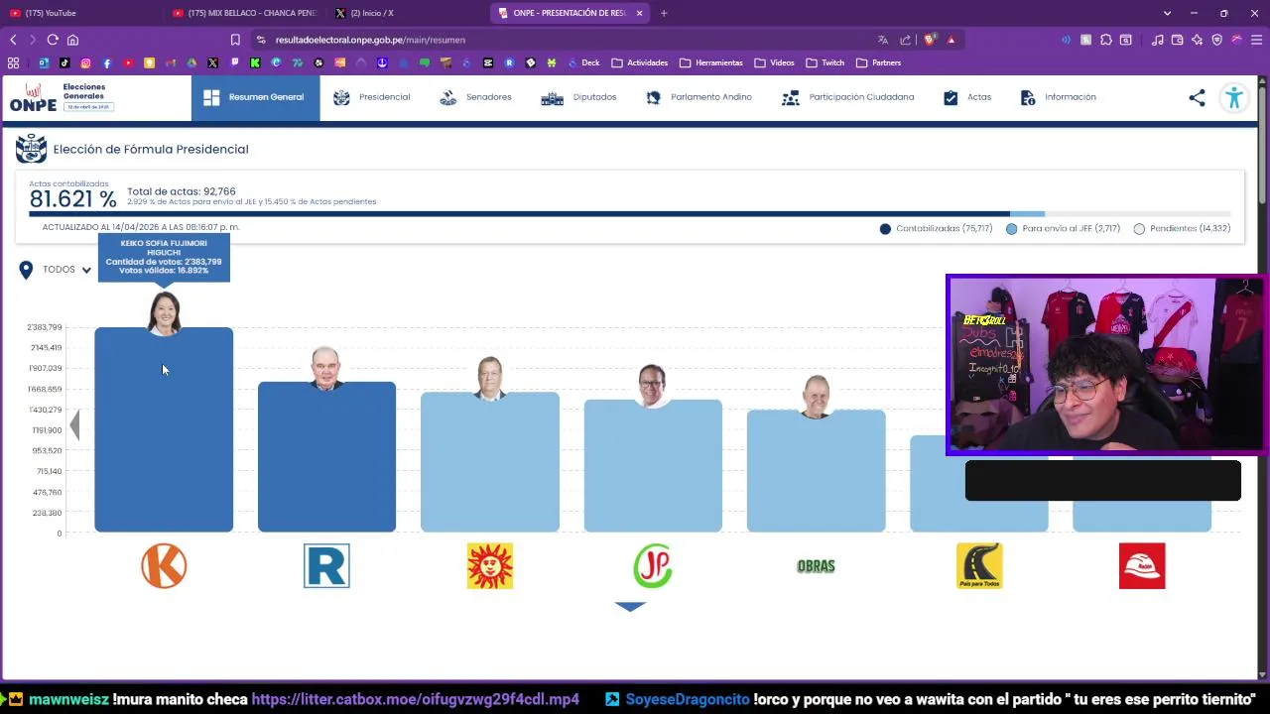Open Participación Ciudadana section
Image resolution: width=1270 pixels, height=714 pixels.
(847, 97)
